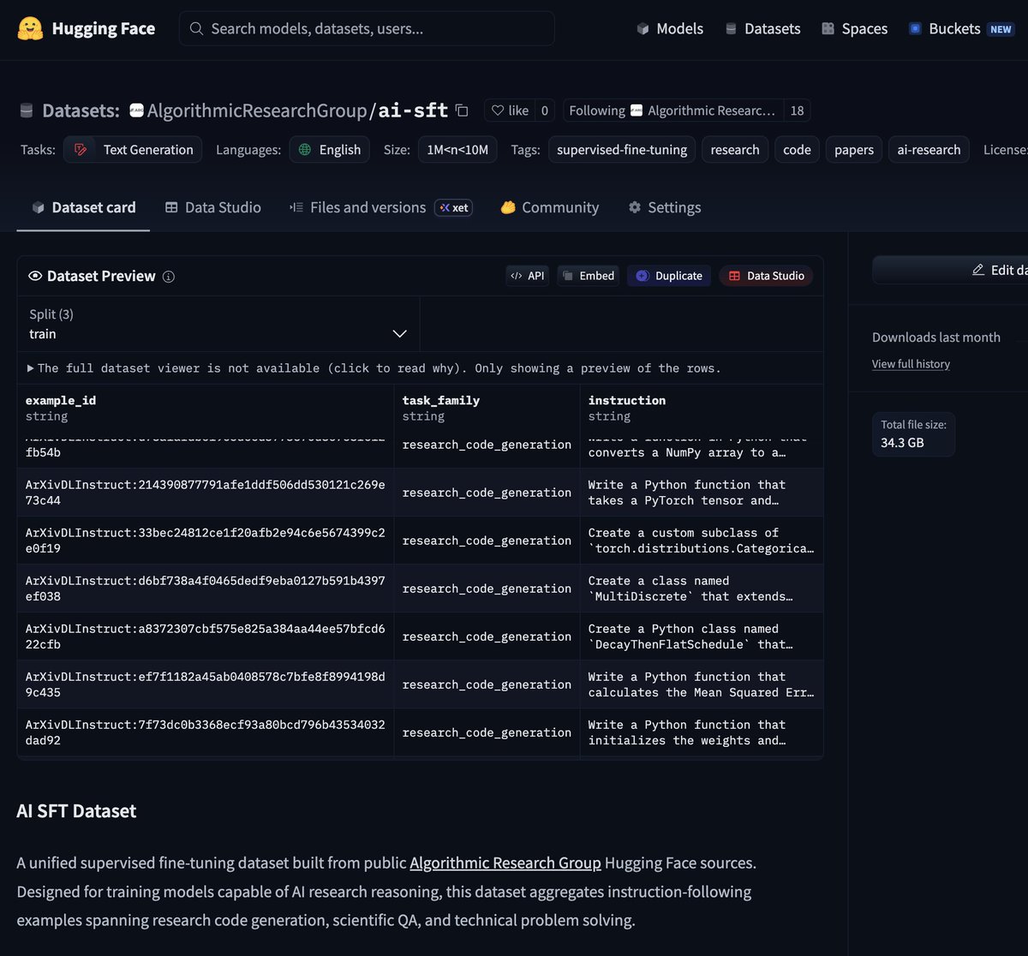This screenshot has height=956, width=1028.
Task: Click the code tag
Action: [x=797, y=149]
